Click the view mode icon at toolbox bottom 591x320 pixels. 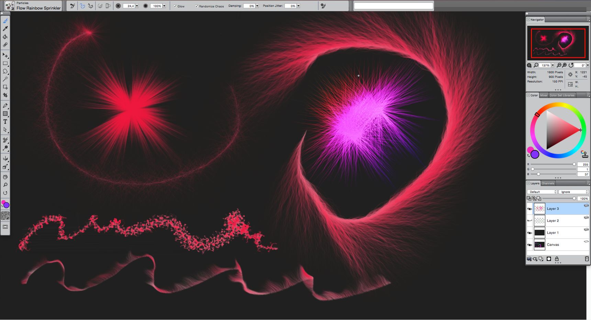[x=5, y=227]
